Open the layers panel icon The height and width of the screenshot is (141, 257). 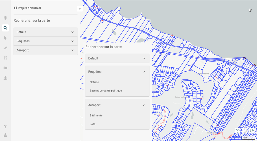point(5,18)
